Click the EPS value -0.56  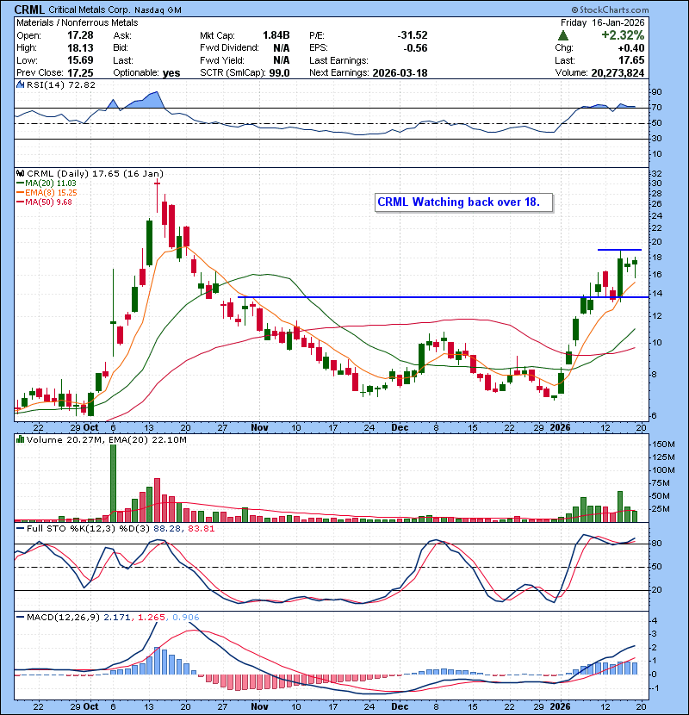pyautogui.click(x=415, y=48)
